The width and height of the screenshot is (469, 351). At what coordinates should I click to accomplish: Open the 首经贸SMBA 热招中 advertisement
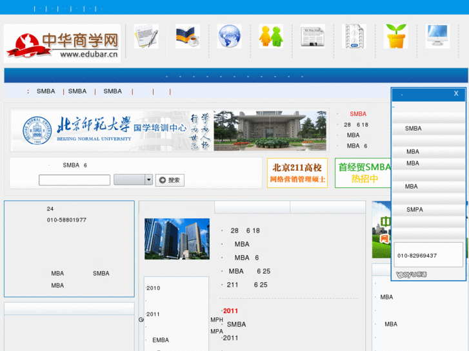(363, 173)
